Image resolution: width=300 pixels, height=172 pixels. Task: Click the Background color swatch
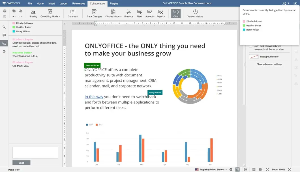click(x=254, y=57)
